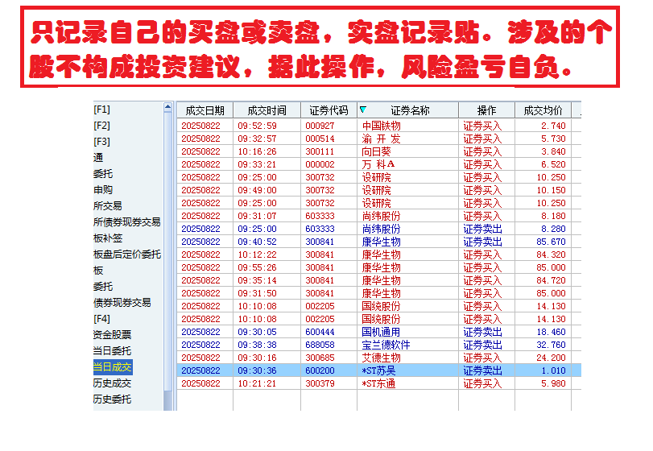653x451 pixels.
Task: Click trade time 10:21:21
Action: [x=258, y=384]
